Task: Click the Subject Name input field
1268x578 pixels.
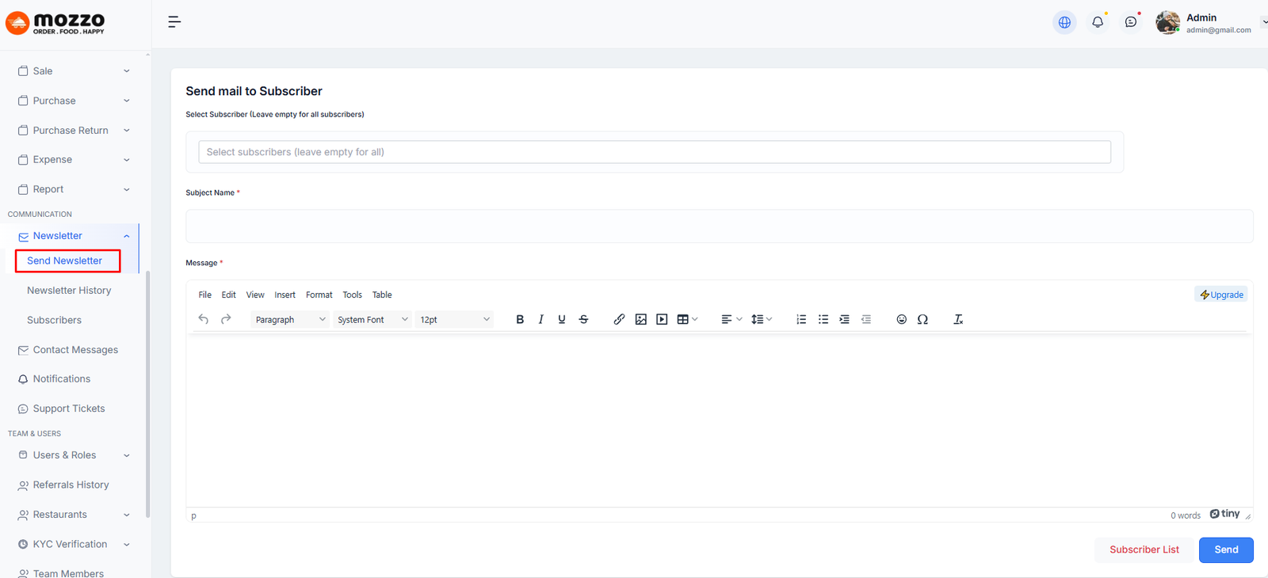Action: pos(719,226)
